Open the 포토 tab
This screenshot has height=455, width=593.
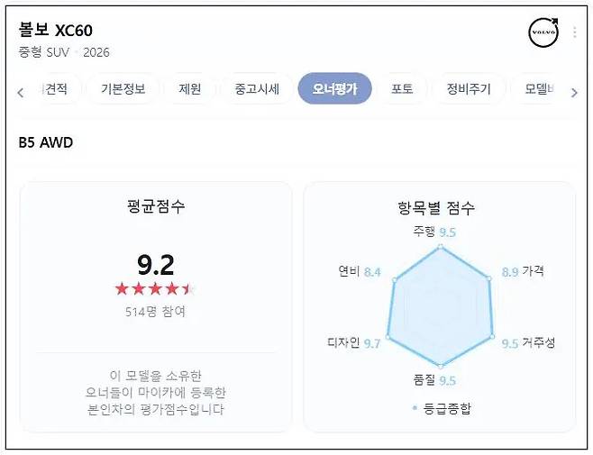pos(402,89)
